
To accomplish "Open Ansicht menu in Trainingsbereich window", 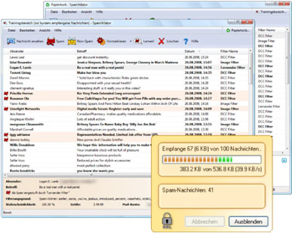I will click(x=45, y=30).
